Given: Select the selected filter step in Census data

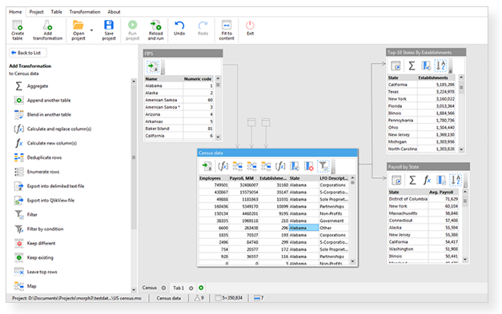Looking at the screenshot, I should [323, 166].
